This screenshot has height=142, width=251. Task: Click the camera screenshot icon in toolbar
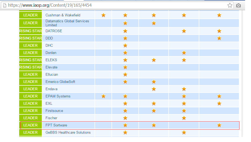[x=238, y=5]
